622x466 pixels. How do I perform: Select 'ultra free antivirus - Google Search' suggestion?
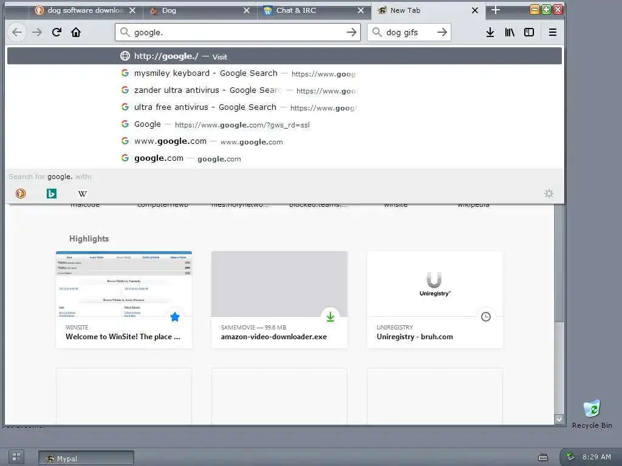[x=284, y=107]
